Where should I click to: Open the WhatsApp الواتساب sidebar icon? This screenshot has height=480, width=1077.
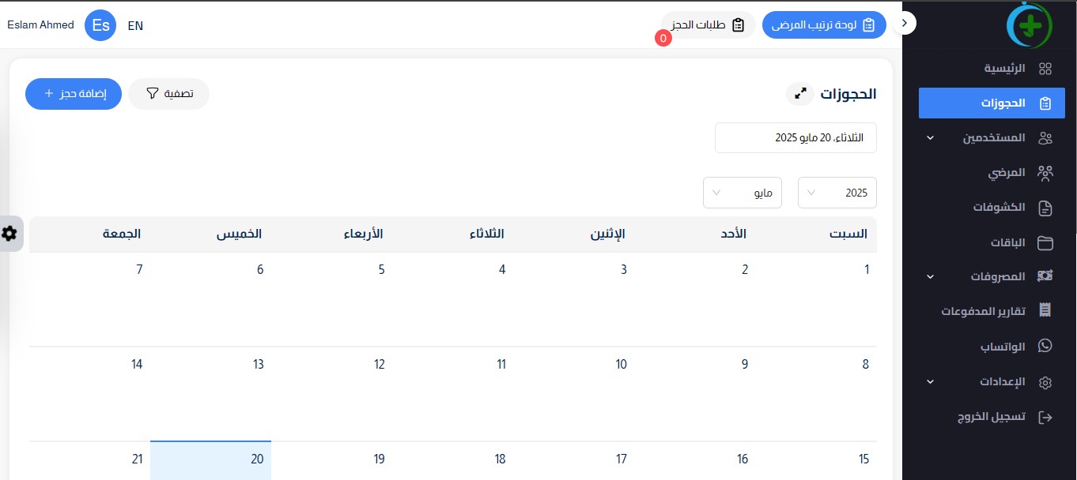(x=1045, y=347)
